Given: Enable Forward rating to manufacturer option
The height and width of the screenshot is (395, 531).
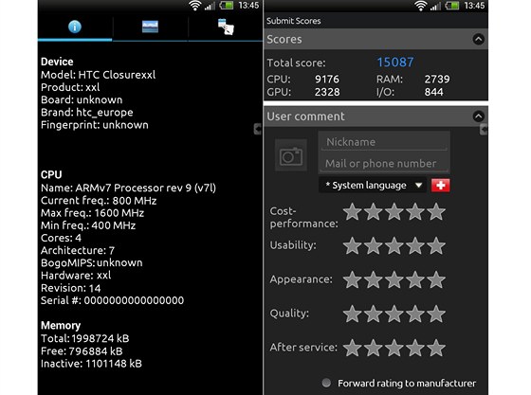Looking at the screenshot, I should point(326,383).
